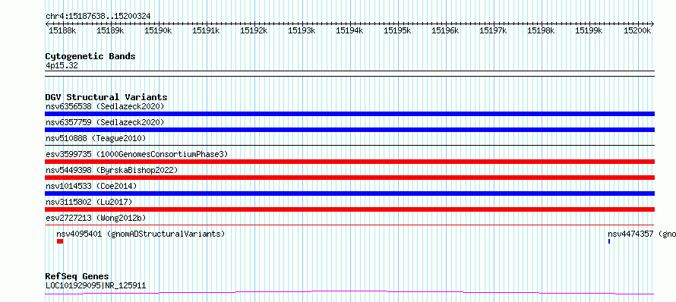Click the 15199k ruler tick label
The image size is (676, 302).
[589, 30]
